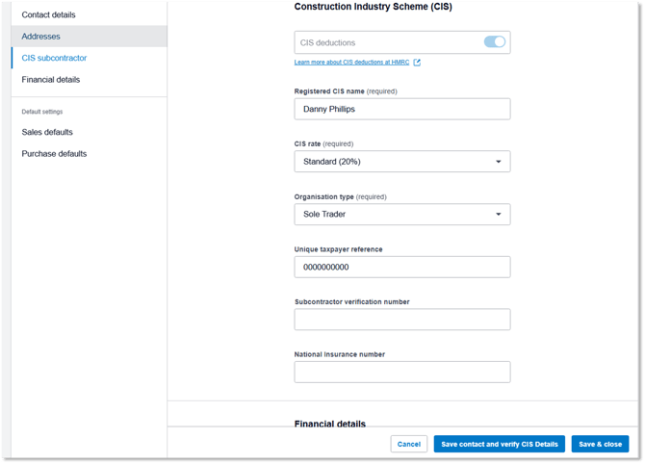Click the Save & close button

(600, 444)
